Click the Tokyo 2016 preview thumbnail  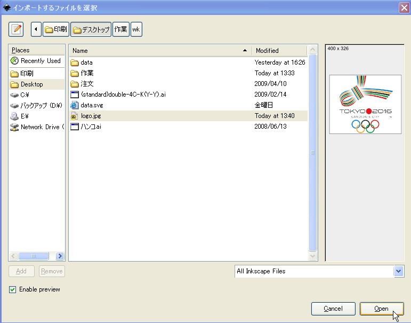tap(365, 104)
